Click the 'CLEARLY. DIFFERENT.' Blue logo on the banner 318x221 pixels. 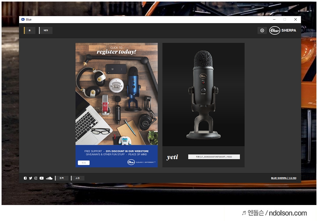[x=141, y=162]
